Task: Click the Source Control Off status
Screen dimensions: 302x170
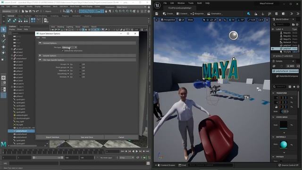Action: point(288,165)
